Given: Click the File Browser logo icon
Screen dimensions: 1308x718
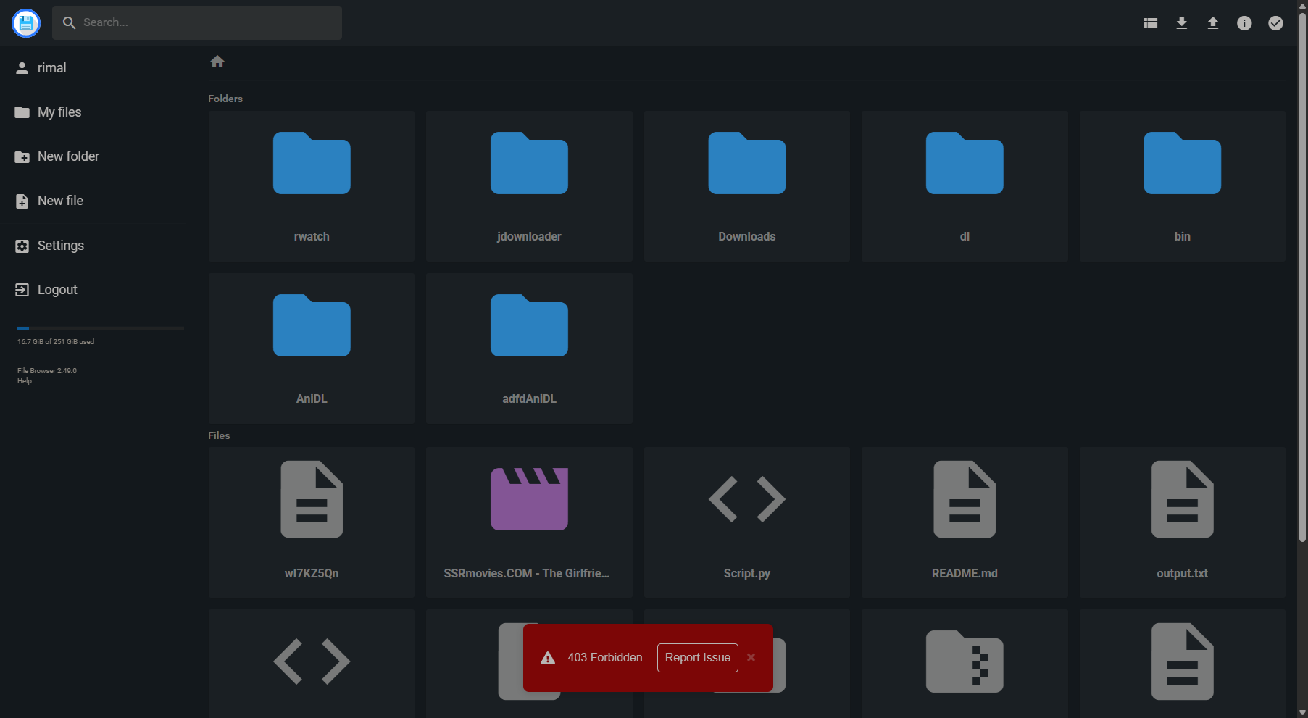Looking at the screenshot, I should point(26,23).
